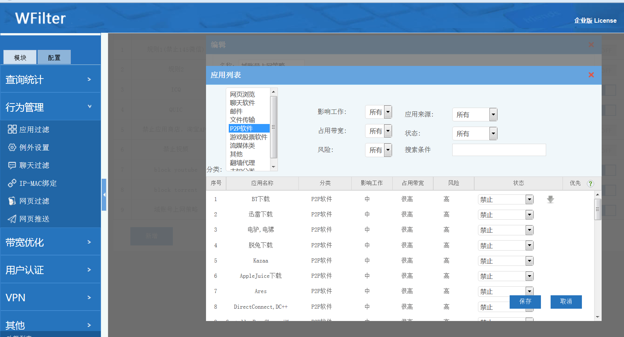The width and height of the screenshot is (624, 337).
Task: Click the 取消 button
Action: click(x=566, y=302)
